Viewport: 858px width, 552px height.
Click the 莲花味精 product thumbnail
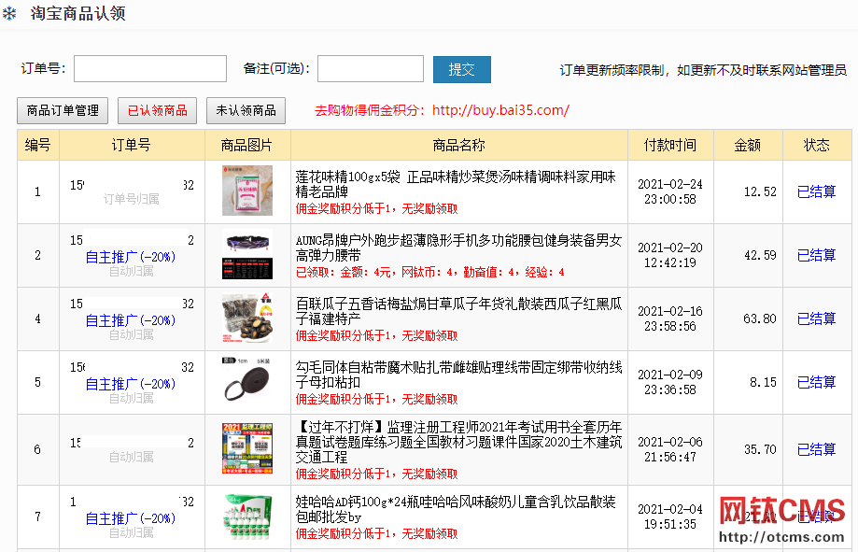247,191
